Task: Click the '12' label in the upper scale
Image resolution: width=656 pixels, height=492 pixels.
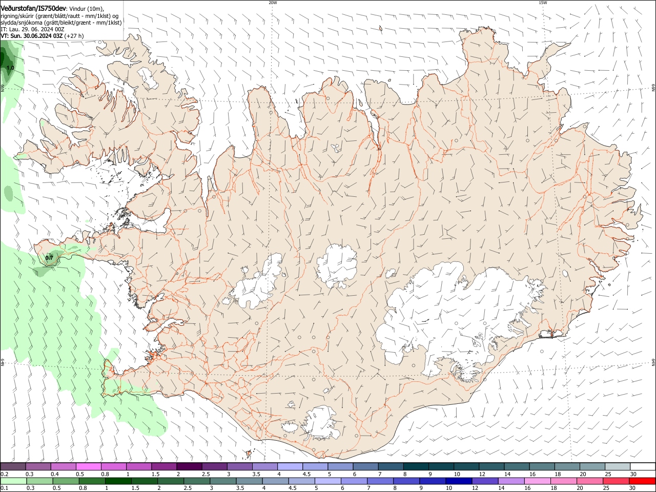Action: click(482, 474)
